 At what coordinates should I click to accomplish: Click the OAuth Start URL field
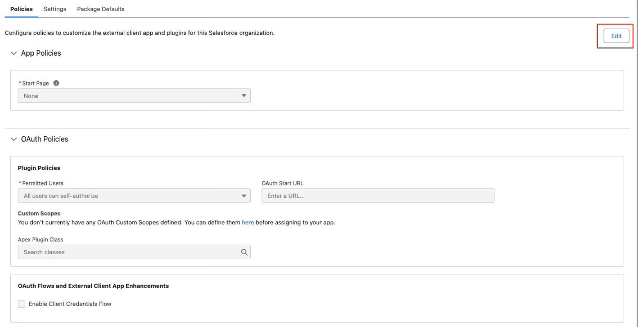point(377,196)
